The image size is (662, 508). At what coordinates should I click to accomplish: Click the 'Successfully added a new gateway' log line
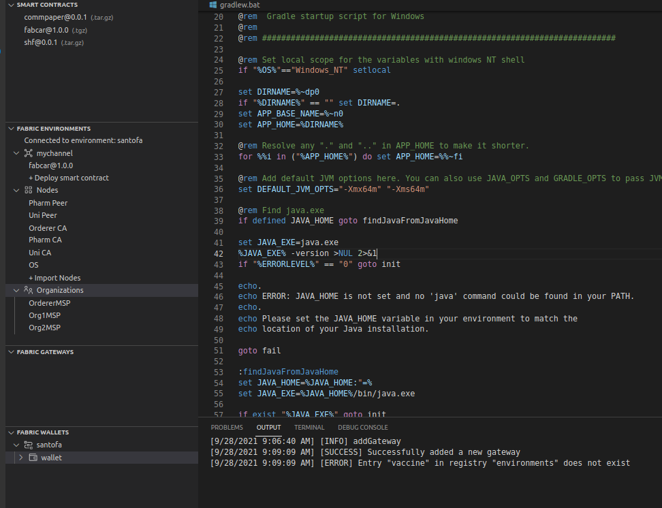tap(365, 452)
